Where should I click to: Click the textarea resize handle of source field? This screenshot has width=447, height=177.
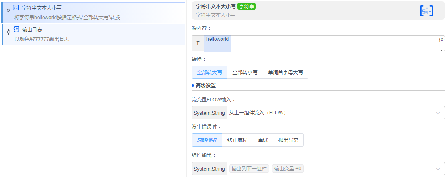coord(443,49)
